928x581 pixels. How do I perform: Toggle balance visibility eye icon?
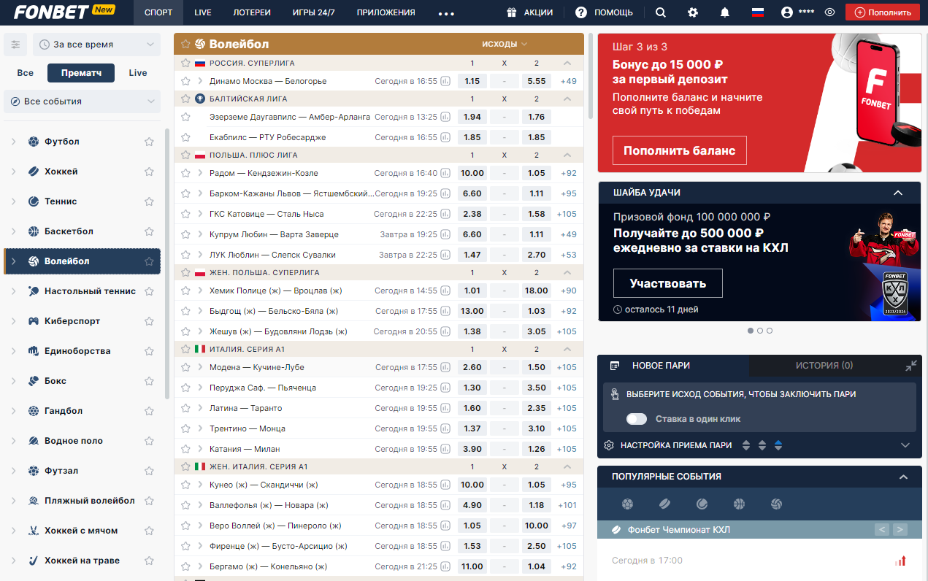(829, 12)
